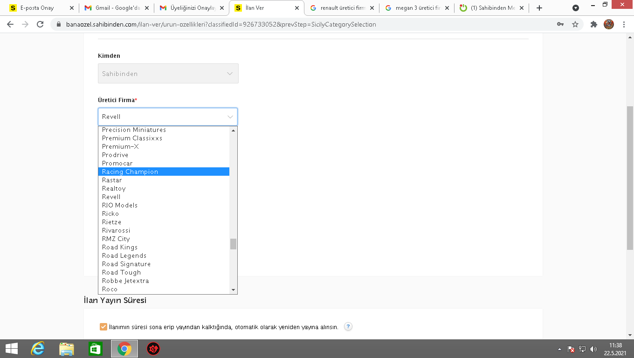Image resolution: width=634 pixels, height=358 pixels.
Task: Select Premium Classixxs from the list
Action: [x=164, y=138]
